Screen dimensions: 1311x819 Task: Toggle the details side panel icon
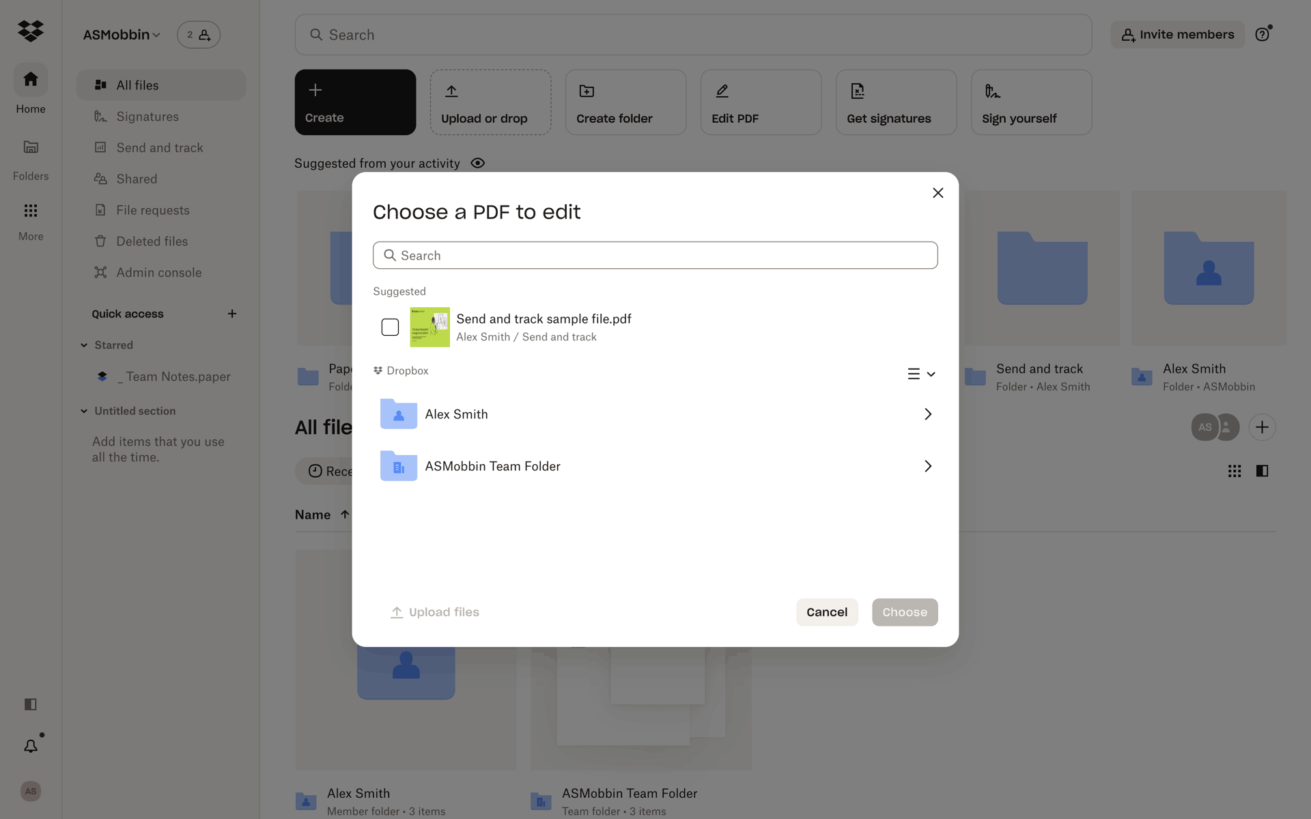(1262, 471)
